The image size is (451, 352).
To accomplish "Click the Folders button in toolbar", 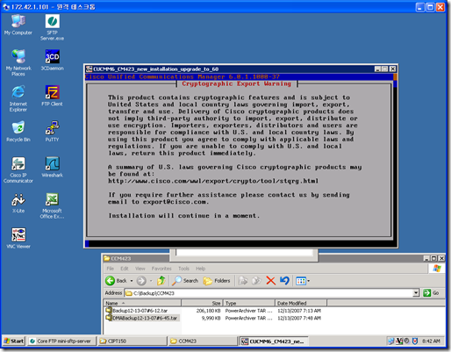I will point(217,281).
